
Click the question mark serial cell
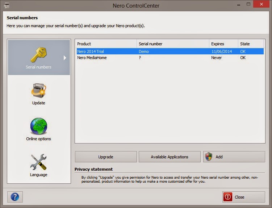pyautogui.click(x=140, y=58)
